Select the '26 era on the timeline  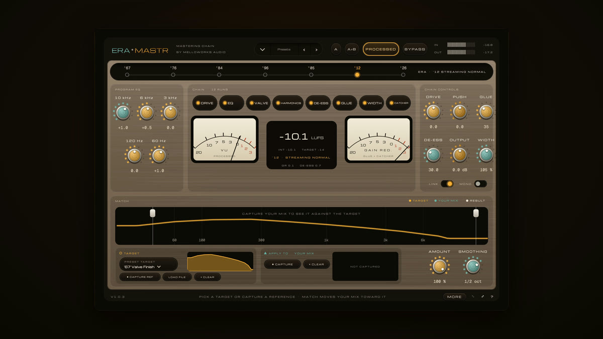coord(403,74)
